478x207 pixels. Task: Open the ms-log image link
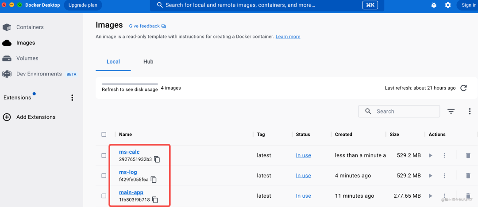[128, 172]
